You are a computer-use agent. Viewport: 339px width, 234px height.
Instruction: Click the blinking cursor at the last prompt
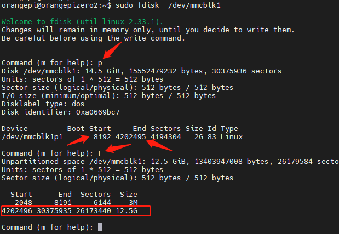tap(100, 227)
